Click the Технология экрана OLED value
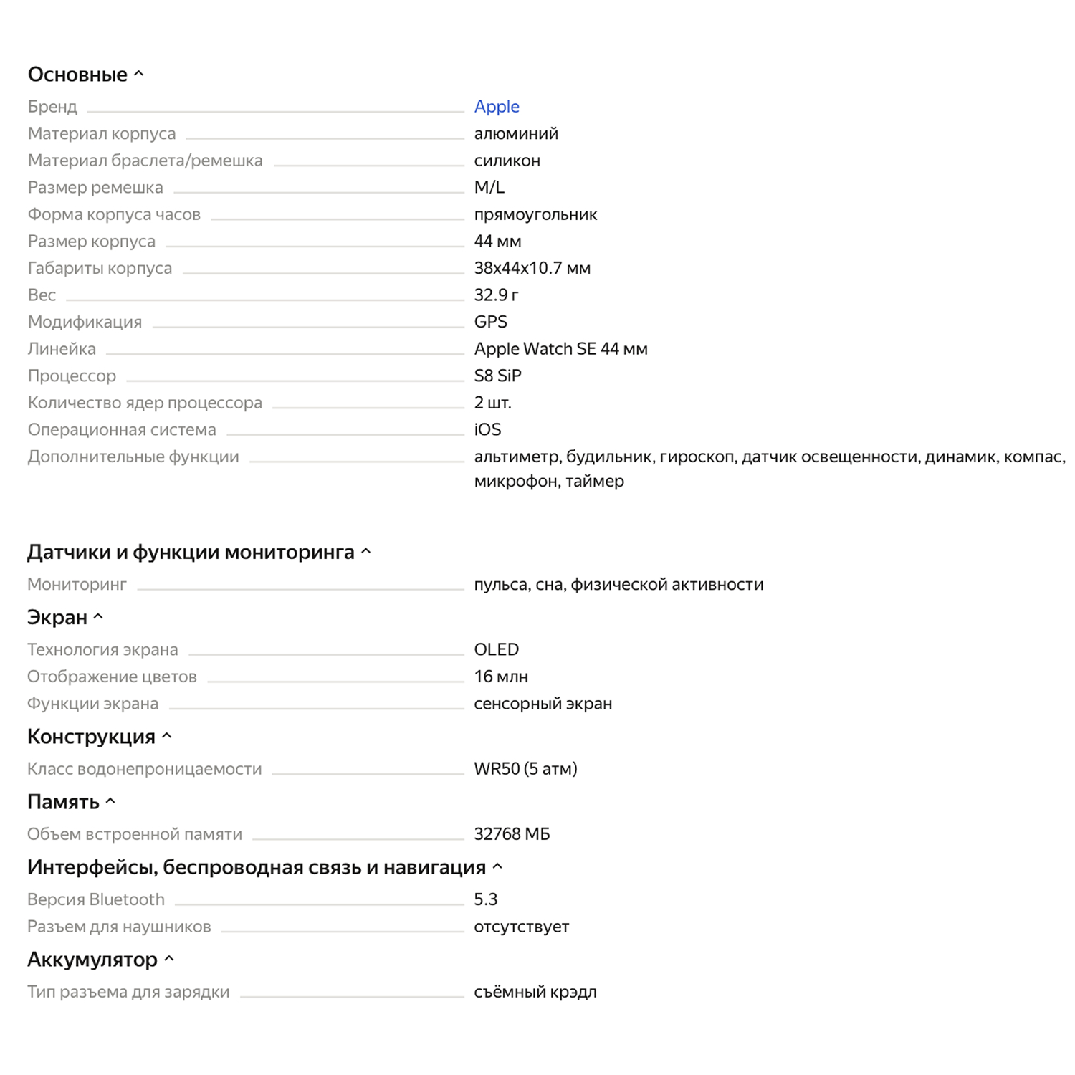Image resolution: width=1075 pixels, height=1075 pixels. (496, 649)
